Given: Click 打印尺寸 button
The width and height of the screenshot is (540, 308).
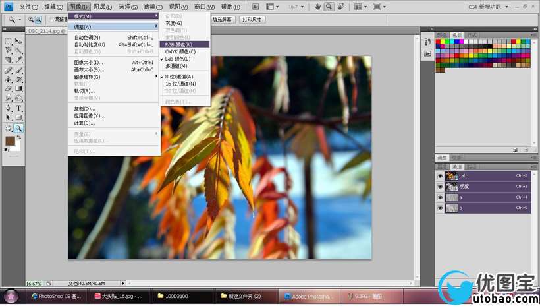Looking at the screenshot, I should tap(252, 20).
